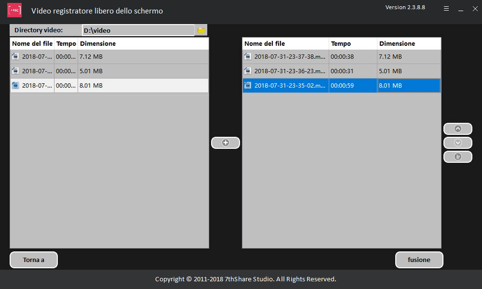This screenshot has width=482, height=289.
Task: Click file icon of 8.01 MB row in left list
Action: (15, 85)
